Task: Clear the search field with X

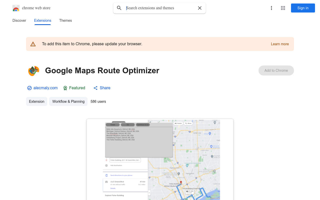Action: tap(200, 8)
